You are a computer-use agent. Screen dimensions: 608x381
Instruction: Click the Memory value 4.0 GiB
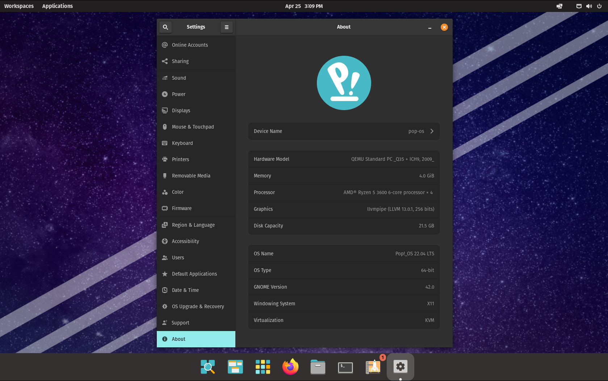point(427,176)
